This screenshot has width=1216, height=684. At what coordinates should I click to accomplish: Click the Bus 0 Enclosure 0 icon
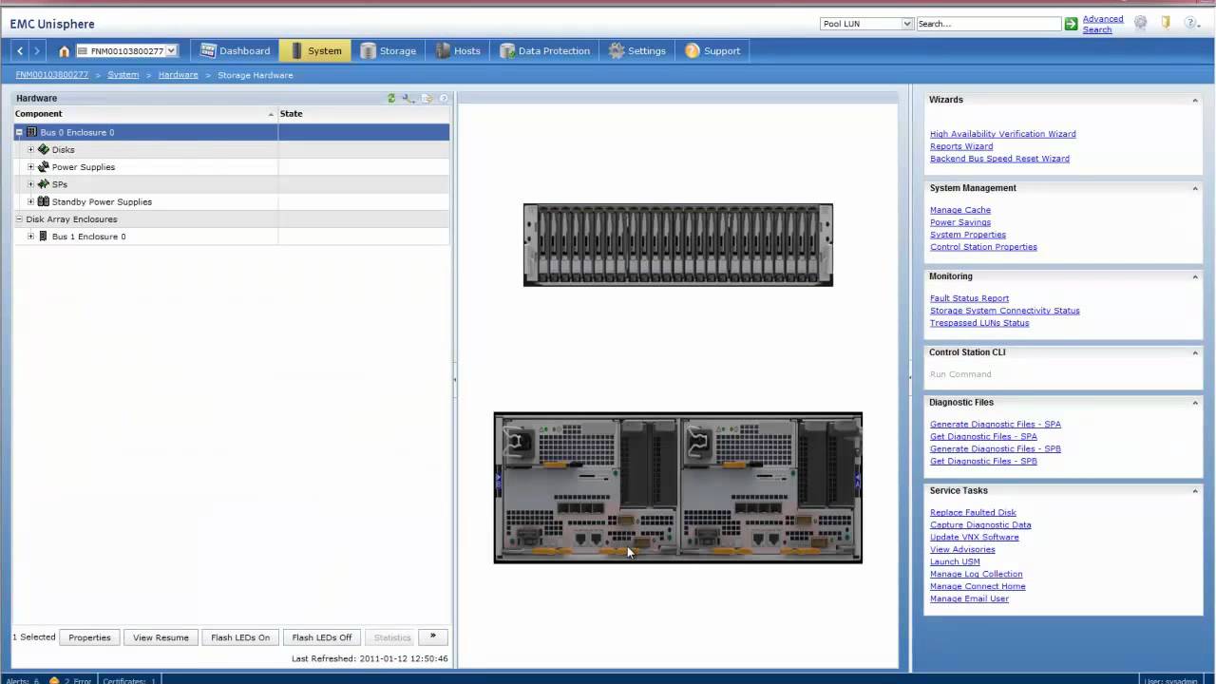point(31,132)
